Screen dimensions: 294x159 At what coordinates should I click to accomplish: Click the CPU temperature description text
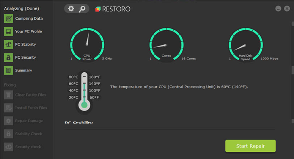click(179, 87)
